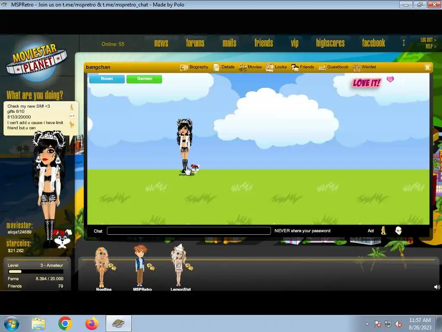Open the facebook menu item
The image size is (442, 332).
[x=373, y=43]
